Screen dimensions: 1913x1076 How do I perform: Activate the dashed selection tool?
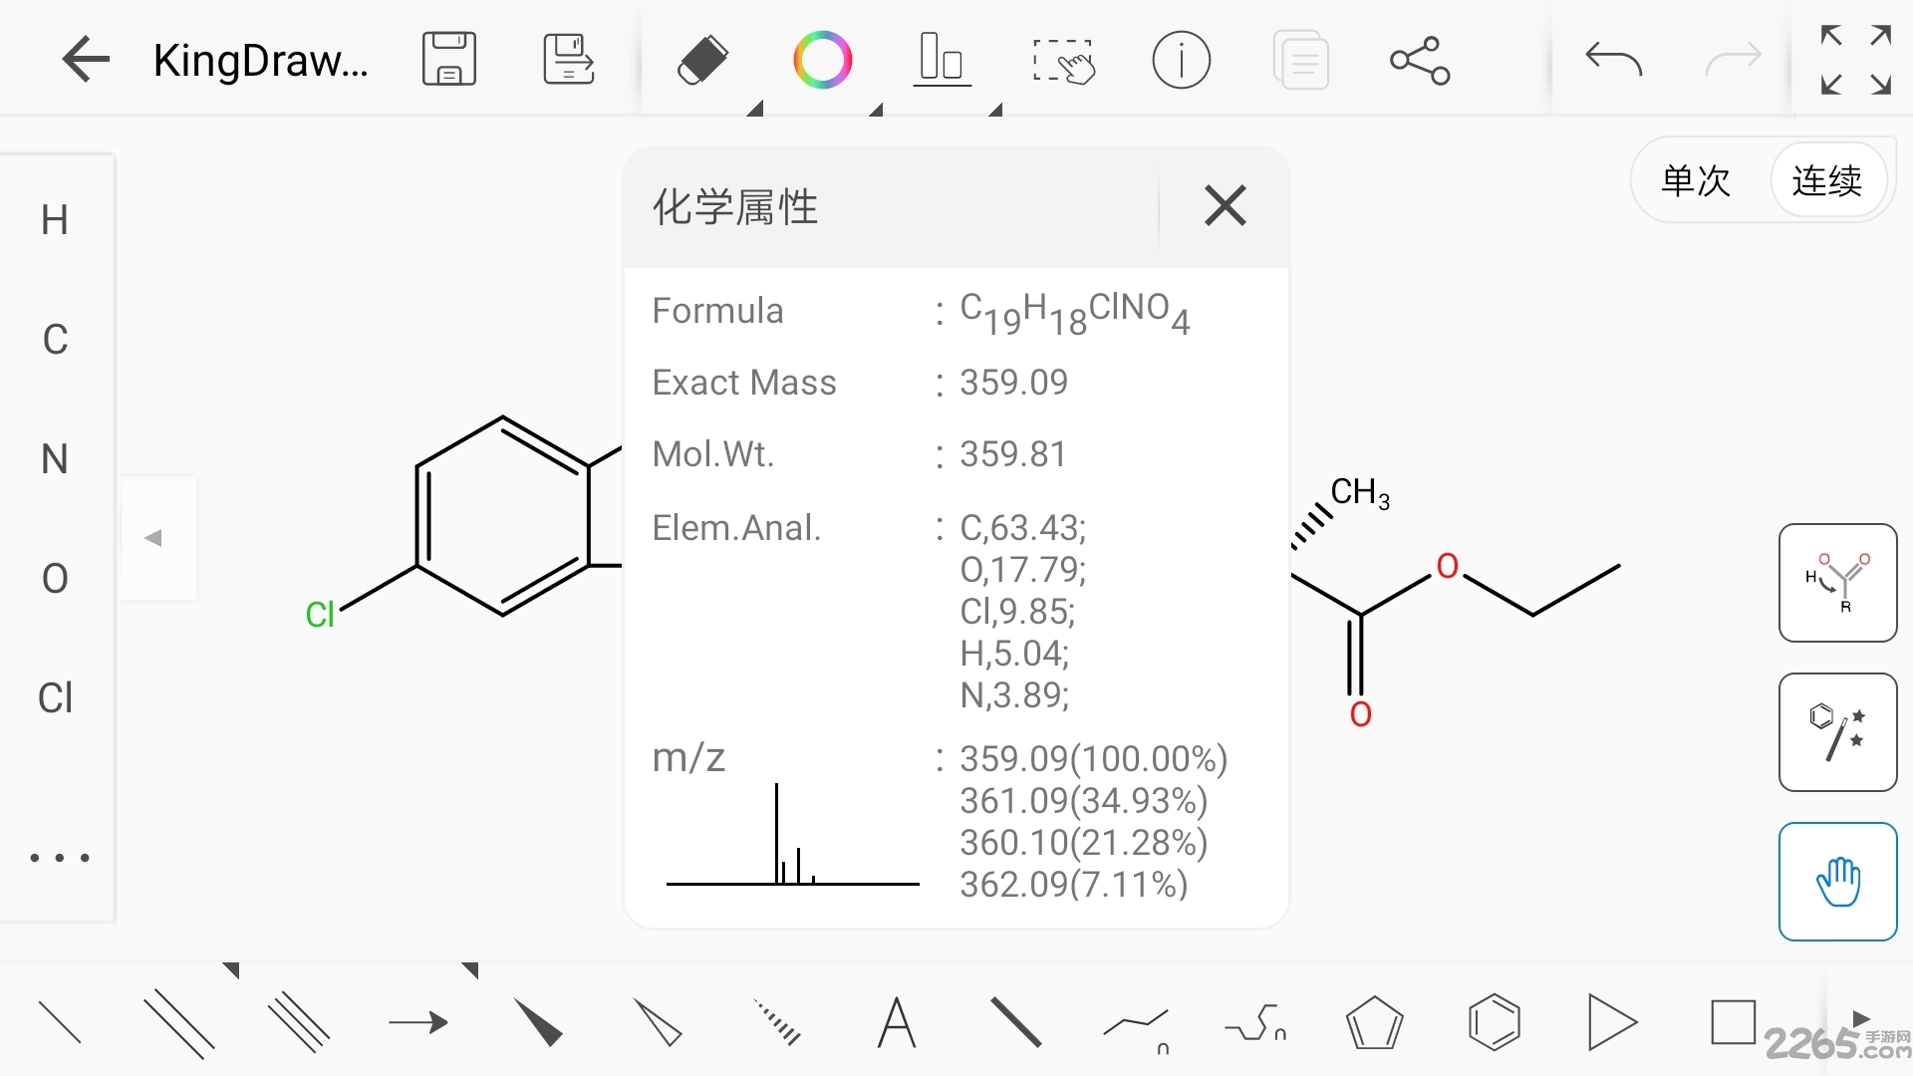click(x=1063, y=61)
